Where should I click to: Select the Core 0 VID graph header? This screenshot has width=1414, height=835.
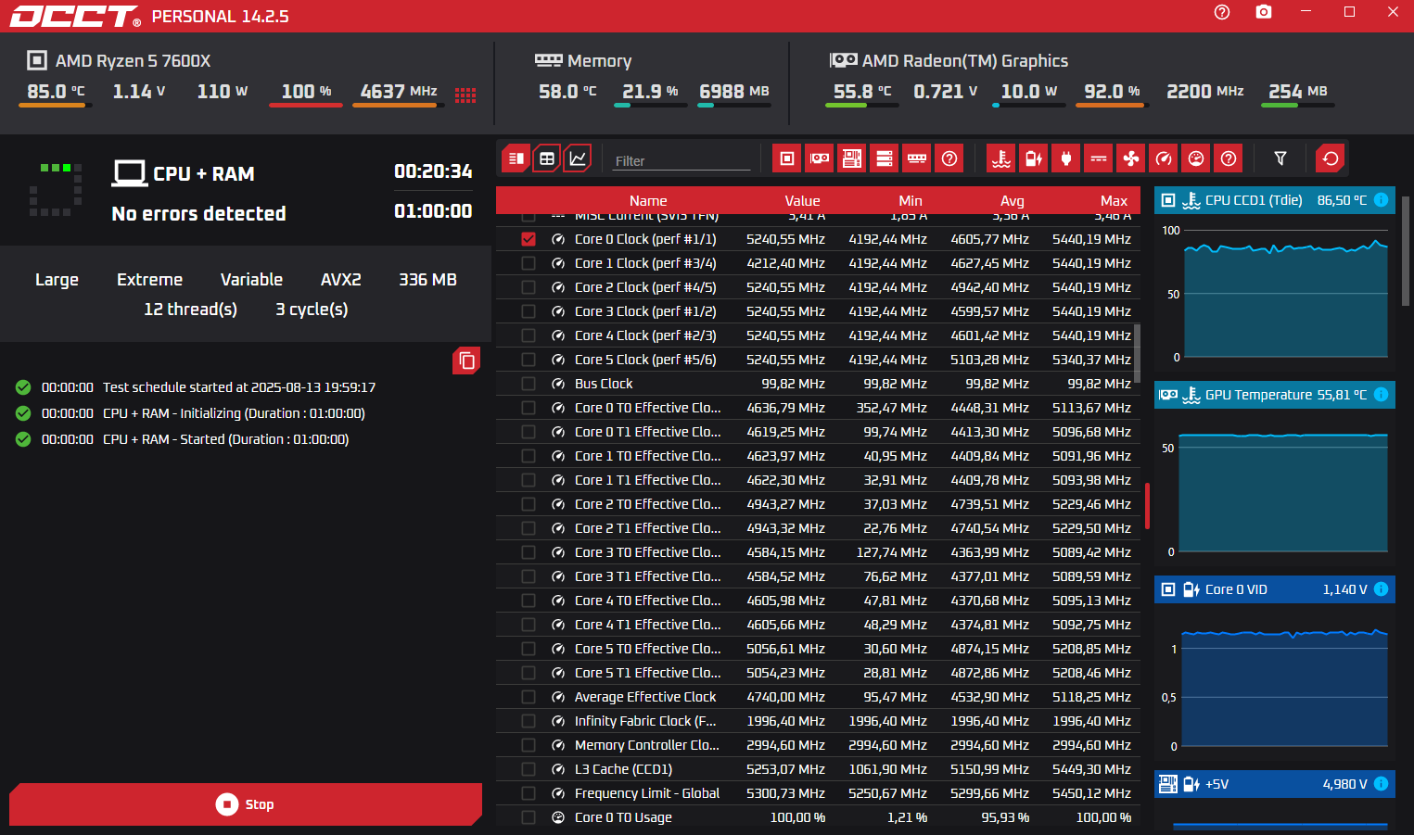coord(1275,588)
